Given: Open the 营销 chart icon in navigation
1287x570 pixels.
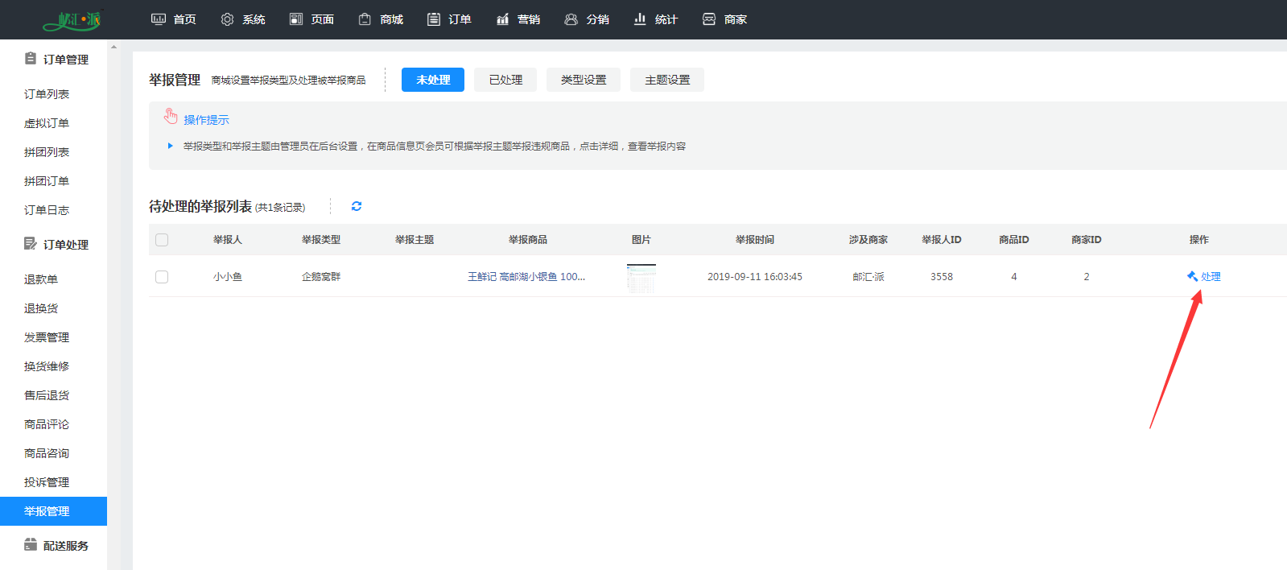Looking at the screenshot, I should tap(502, 19).
